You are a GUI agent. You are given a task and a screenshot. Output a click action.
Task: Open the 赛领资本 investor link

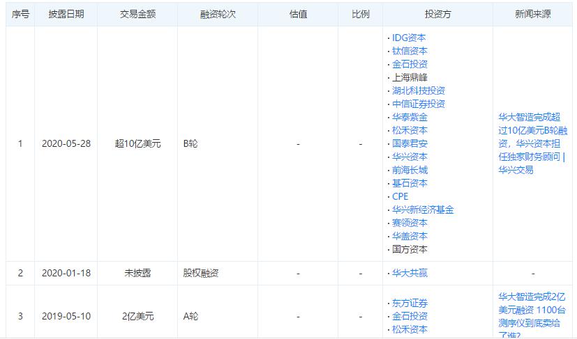[x=410, y=223]
